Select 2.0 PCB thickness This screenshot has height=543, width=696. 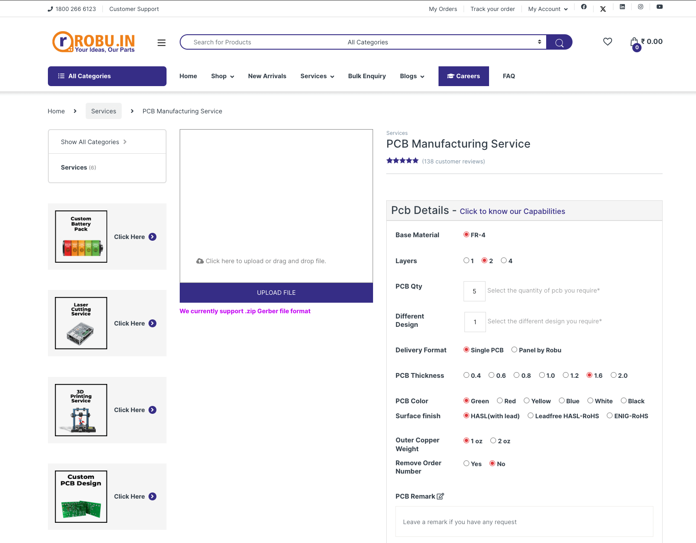click(613, 375)
